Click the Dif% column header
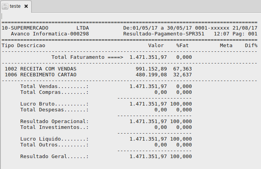Viewport: 261px width, 169px height. coord(251,46)
